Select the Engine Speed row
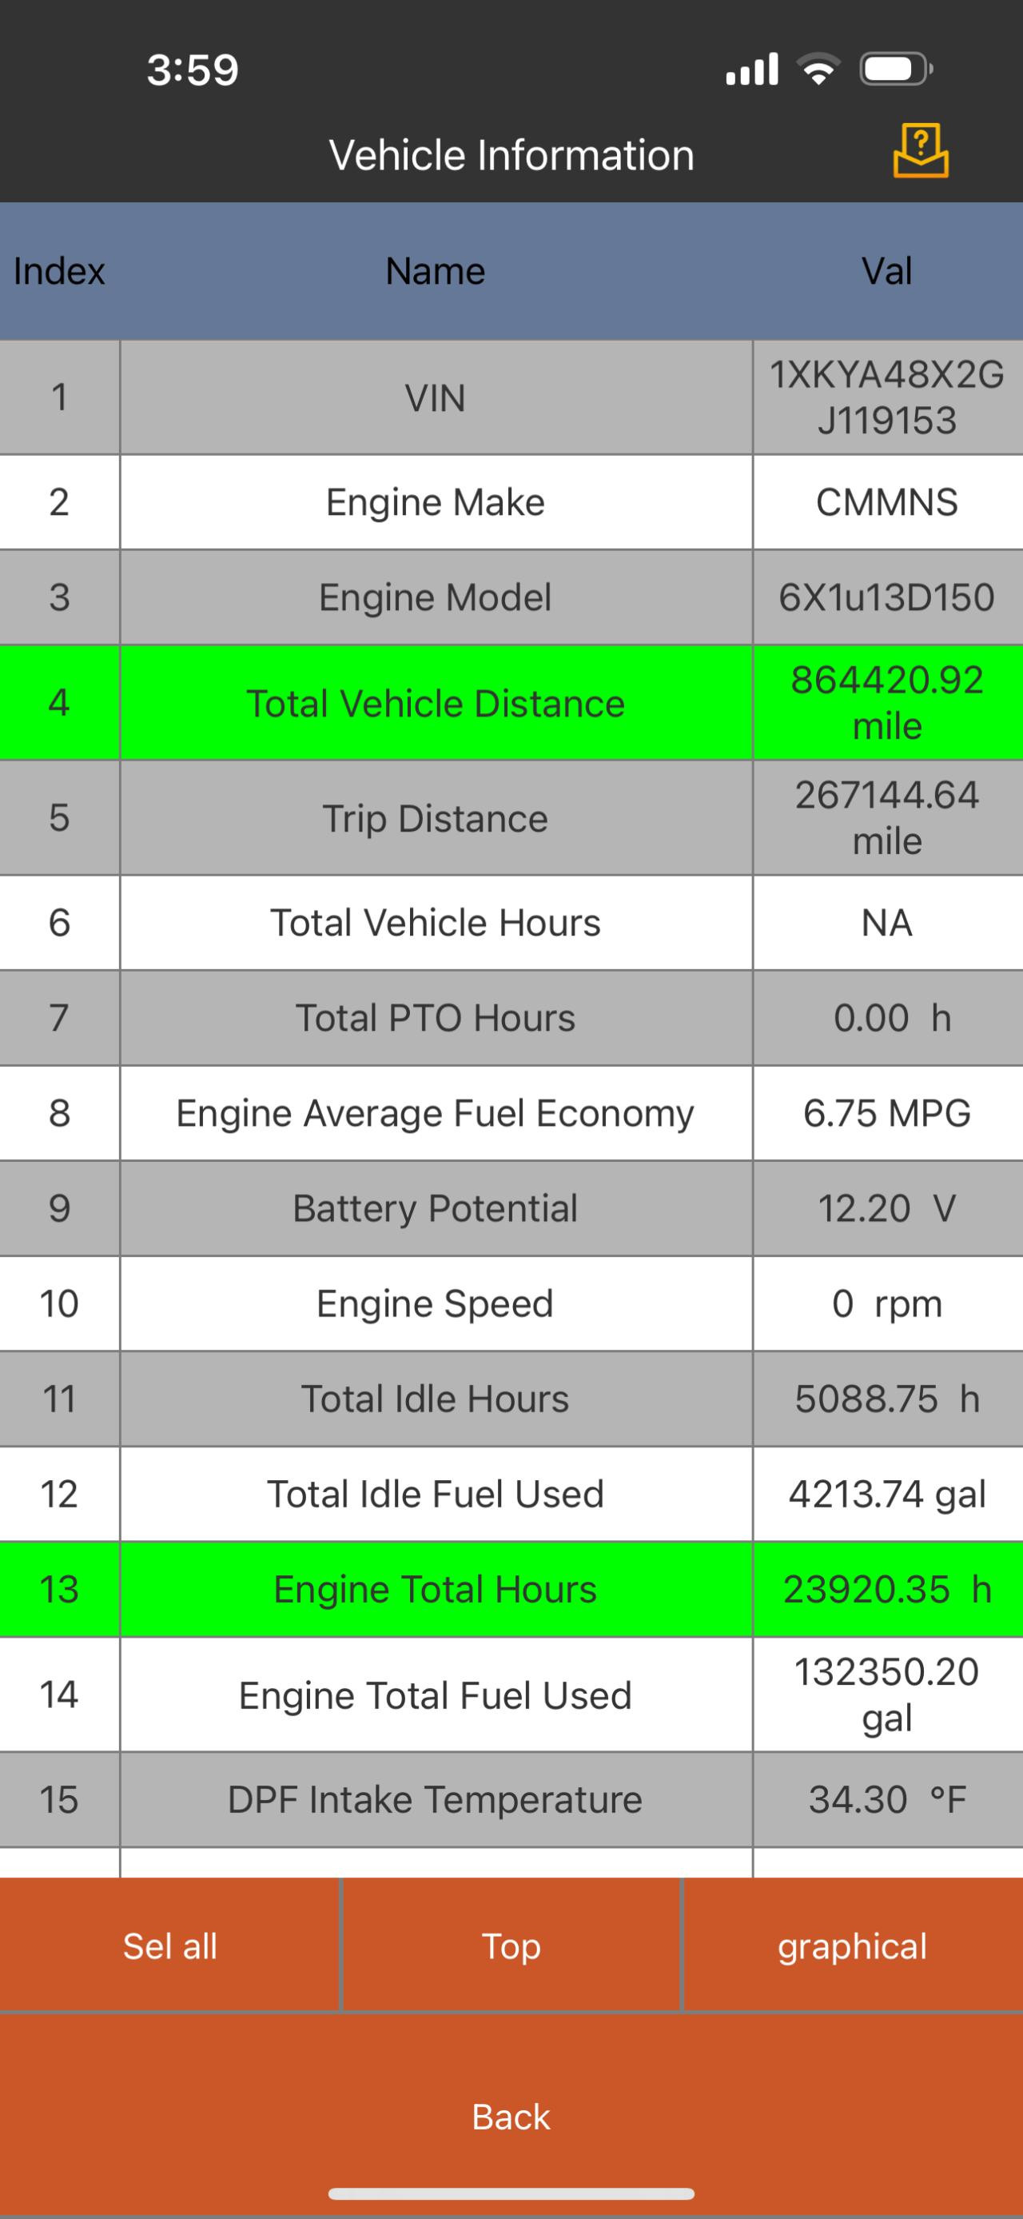The height and width of the screenshot is (2219, 1023). click(x=436, y=1303)
